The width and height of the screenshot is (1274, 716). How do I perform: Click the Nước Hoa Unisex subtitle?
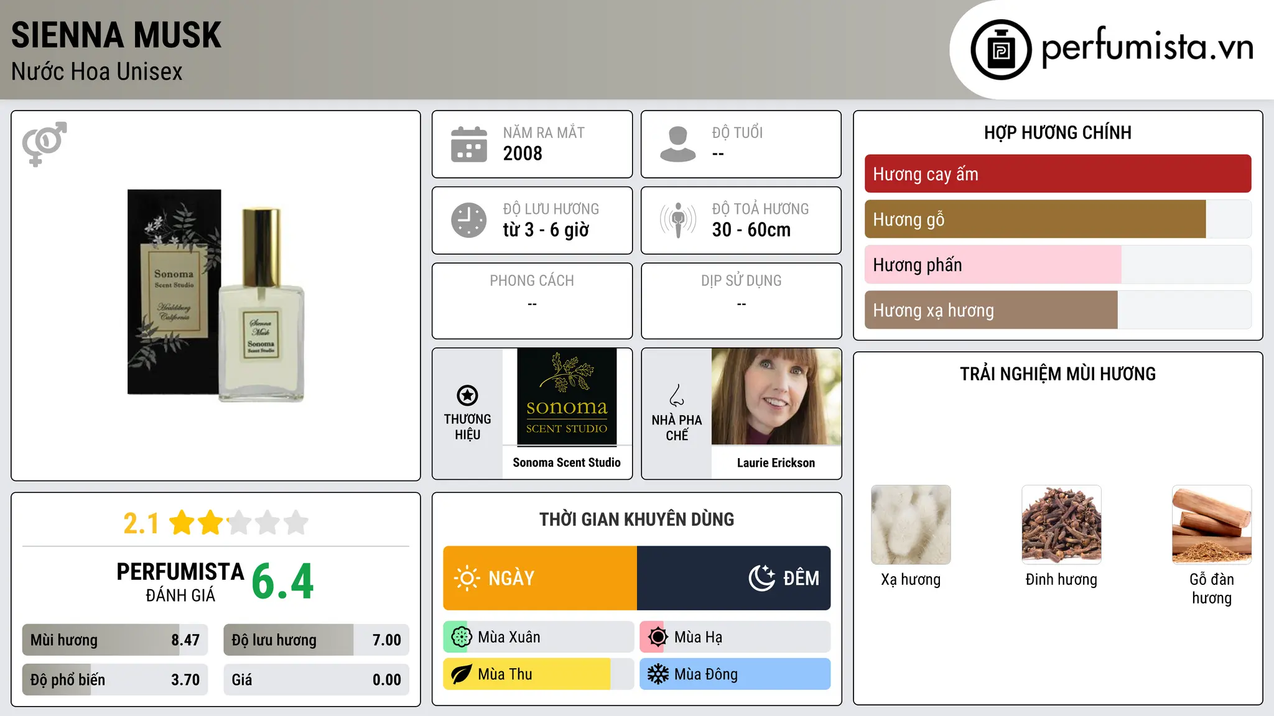(97, 72)
